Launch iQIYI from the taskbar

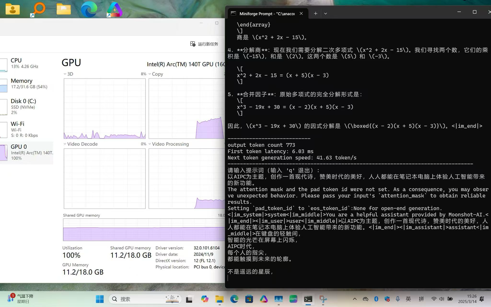(x=293, y=299)
